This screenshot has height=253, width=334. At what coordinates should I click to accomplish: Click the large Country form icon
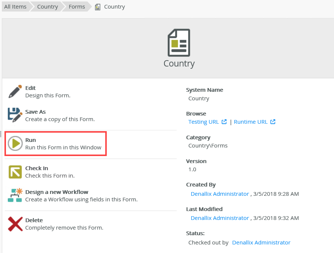179,43
